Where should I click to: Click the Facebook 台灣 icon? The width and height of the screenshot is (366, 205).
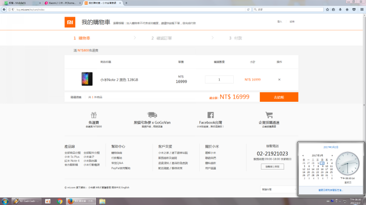pos(210,115)
